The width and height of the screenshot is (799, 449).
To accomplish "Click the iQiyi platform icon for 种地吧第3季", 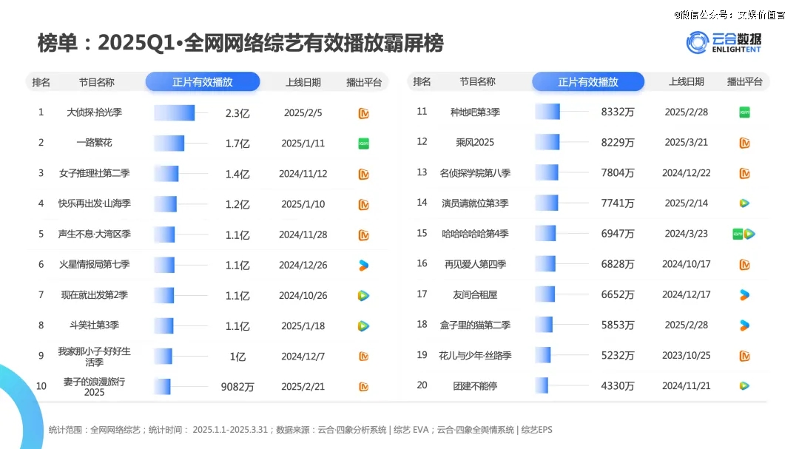I will pyautogui.click(x=744, y=112).
